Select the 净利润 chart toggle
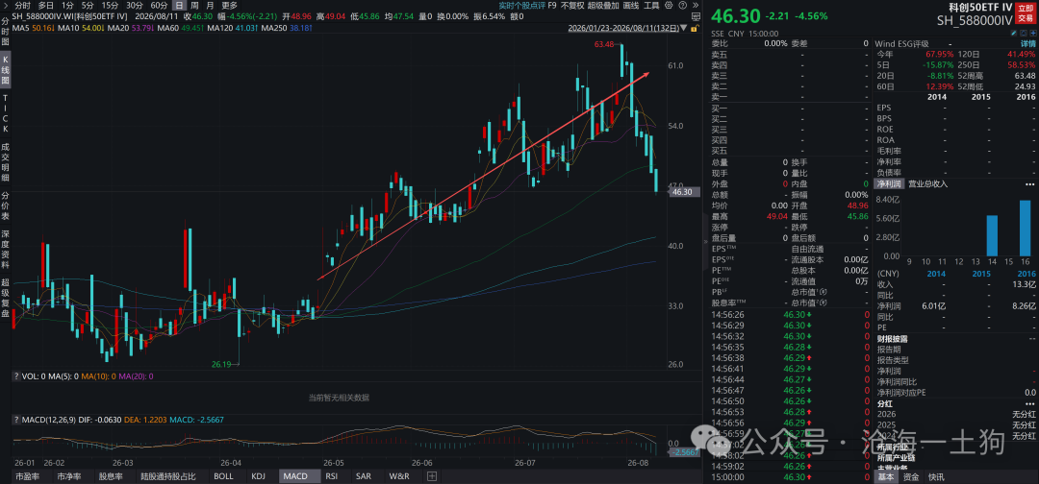 coord(889,183)
